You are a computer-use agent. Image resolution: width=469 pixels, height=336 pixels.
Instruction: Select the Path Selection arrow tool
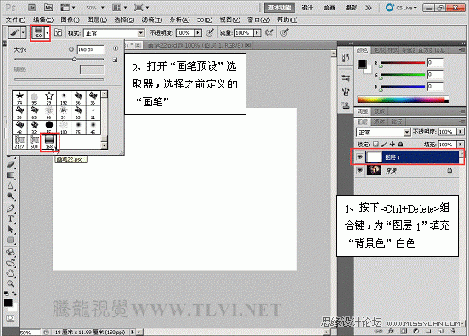click(10, 230)
